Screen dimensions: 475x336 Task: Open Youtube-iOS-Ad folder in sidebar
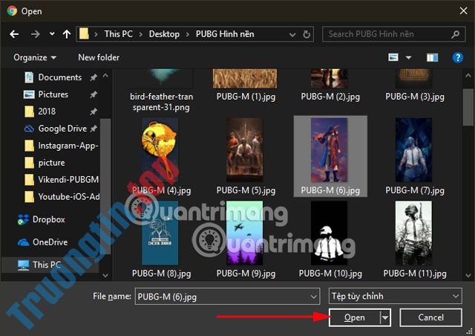click(69, 197)
